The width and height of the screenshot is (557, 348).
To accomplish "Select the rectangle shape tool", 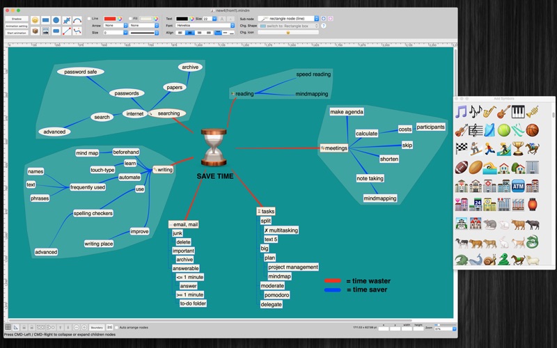I will (45, 20).
